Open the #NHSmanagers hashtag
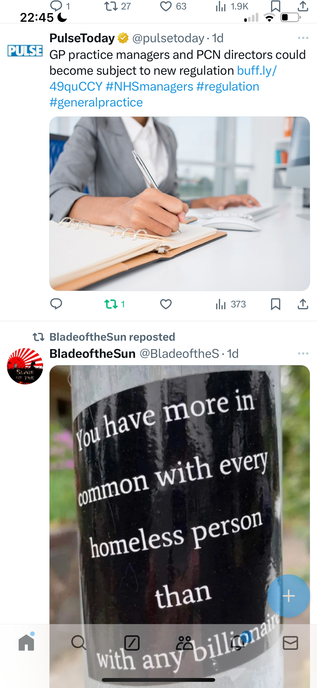 (x=149, y=86)
